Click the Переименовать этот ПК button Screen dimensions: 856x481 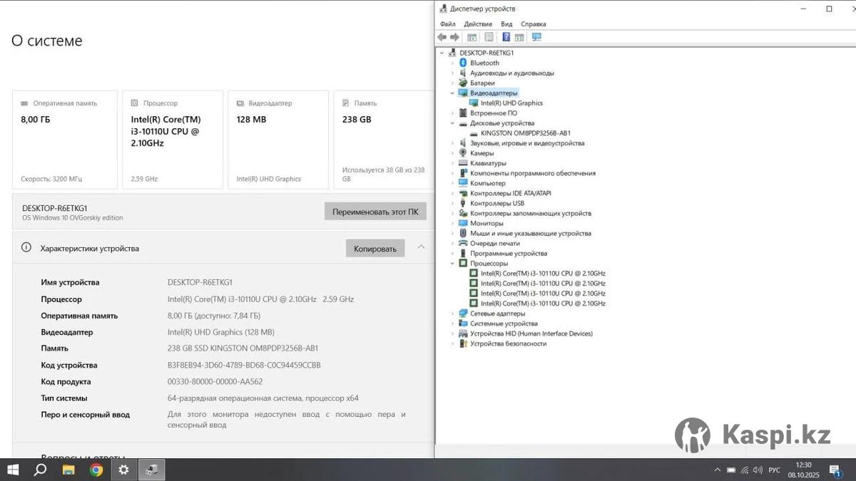click(x=375, y=212)
